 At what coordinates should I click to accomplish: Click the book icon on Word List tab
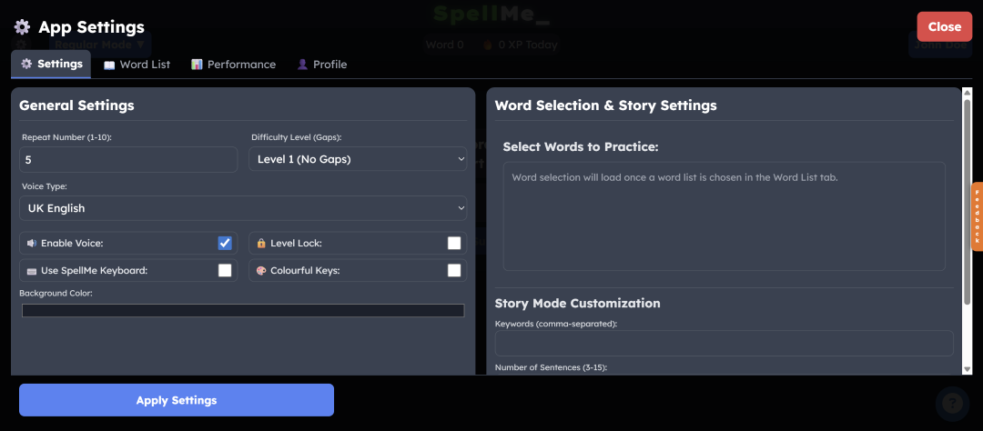109,65
